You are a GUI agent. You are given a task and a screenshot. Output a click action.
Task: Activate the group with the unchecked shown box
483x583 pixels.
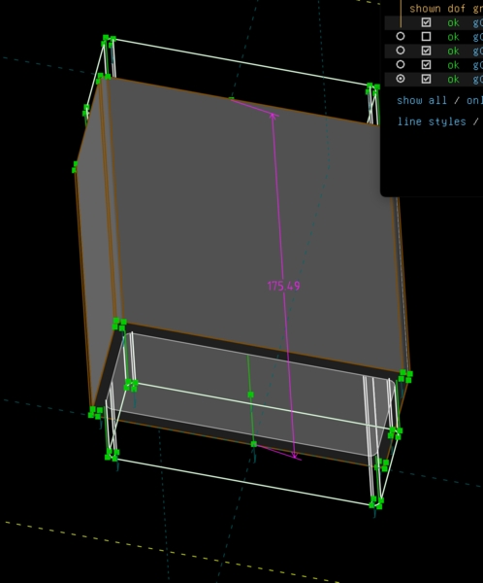[401, 37]
